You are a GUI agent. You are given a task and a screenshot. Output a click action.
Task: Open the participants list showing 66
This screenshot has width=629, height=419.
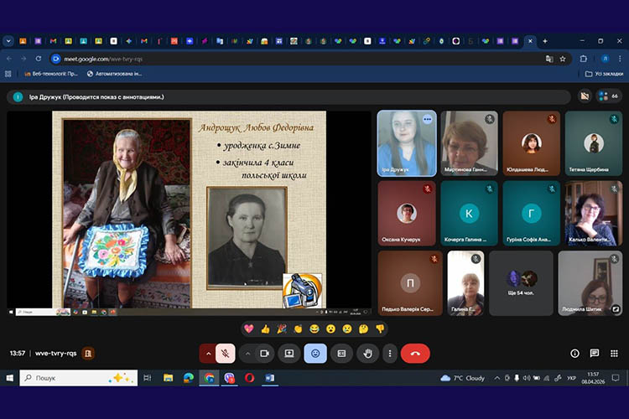608,96
